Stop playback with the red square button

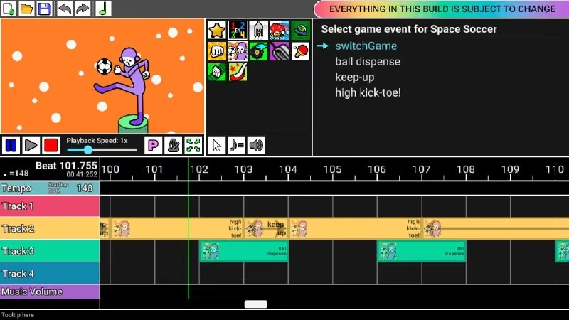tap(50, 145)
